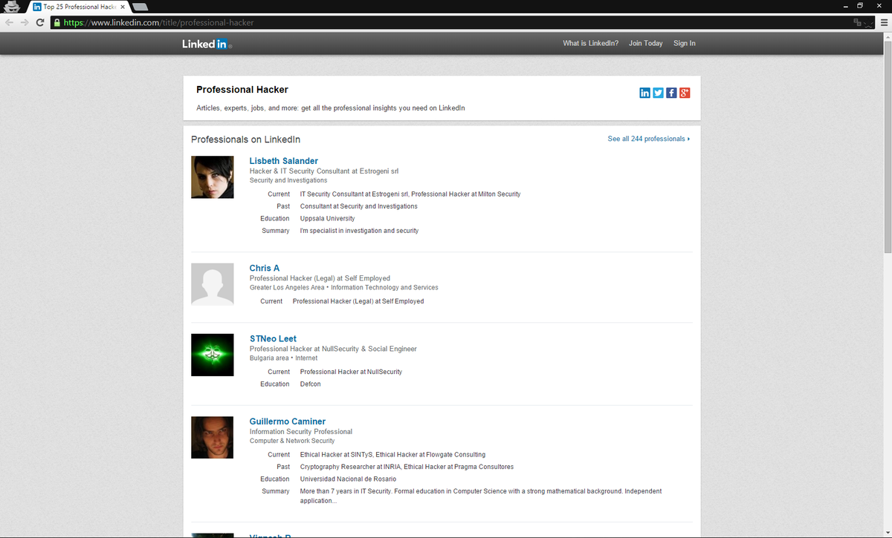Close the Top 25 Professional Hackers tab
This screenshot has height=538, width=892.
(x=123, y=7)
